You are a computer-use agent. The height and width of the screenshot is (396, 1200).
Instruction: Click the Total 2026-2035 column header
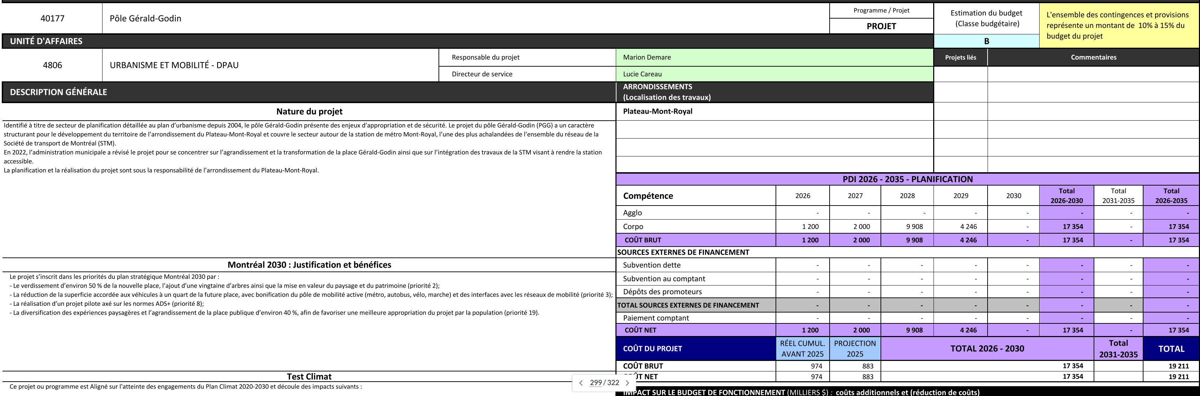point(1171,195)
